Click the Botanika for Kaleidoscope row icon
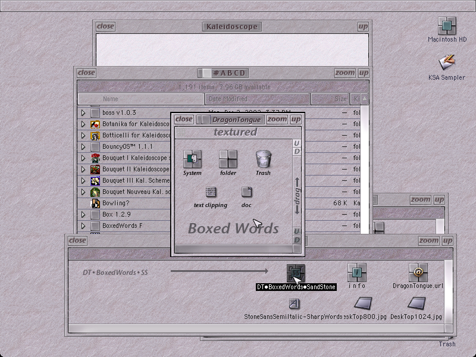This screenshot has height=357, width=476. click(x=95, y=124)
